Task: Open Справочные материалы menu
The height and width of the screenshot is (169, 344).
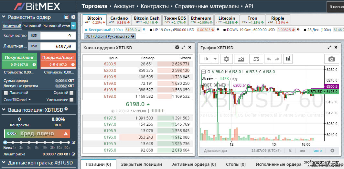Action: [x=207, y=6]
